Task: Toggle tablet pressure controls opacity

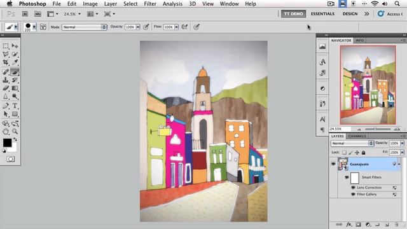Action: pyautogui.click(x=146, y=27)
